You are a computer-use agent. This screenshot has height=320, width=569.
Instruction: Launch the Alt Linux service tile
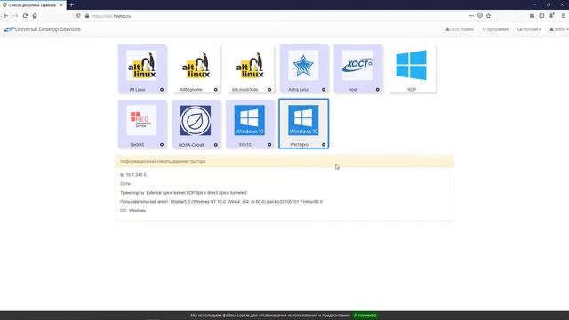click(142, 69)
